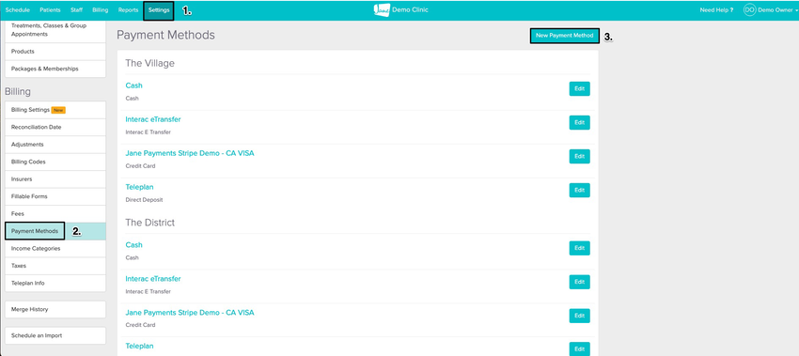This screenshot has width=799, height=356.
Task: Edit Jane Payments Stripe Demo in The Village
Action: pos(579,156)
